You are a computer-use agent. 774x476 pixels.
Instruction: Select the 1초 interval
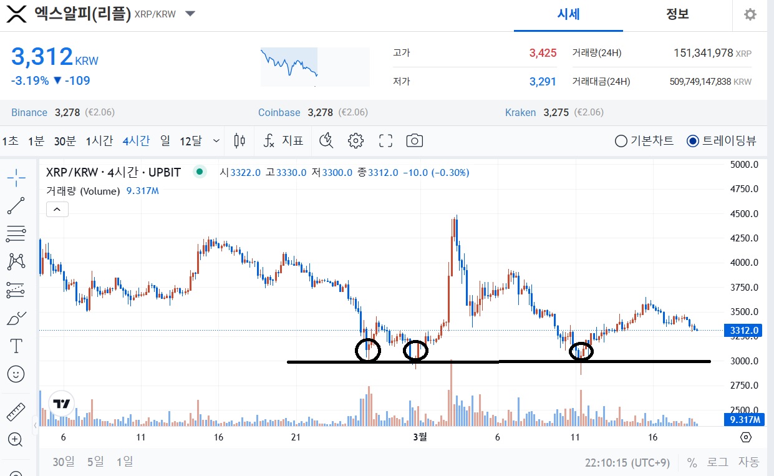pos(10,141)
